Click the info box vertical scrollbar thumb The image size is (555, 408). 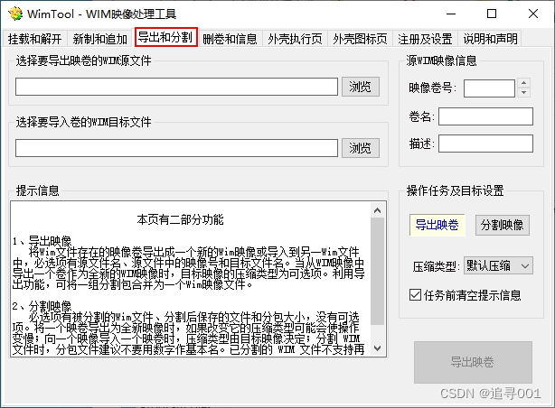[x=377, y=271]
